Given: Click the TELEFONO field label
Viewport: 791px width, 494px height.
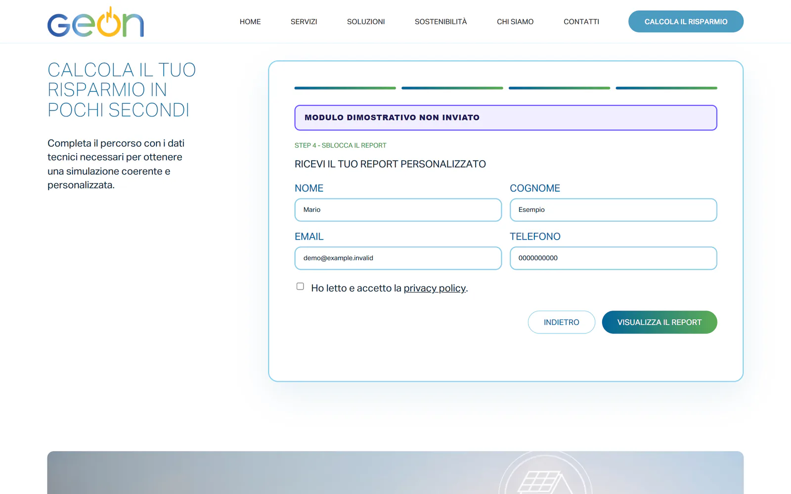Looking at the screenshot, I should 535,237.
